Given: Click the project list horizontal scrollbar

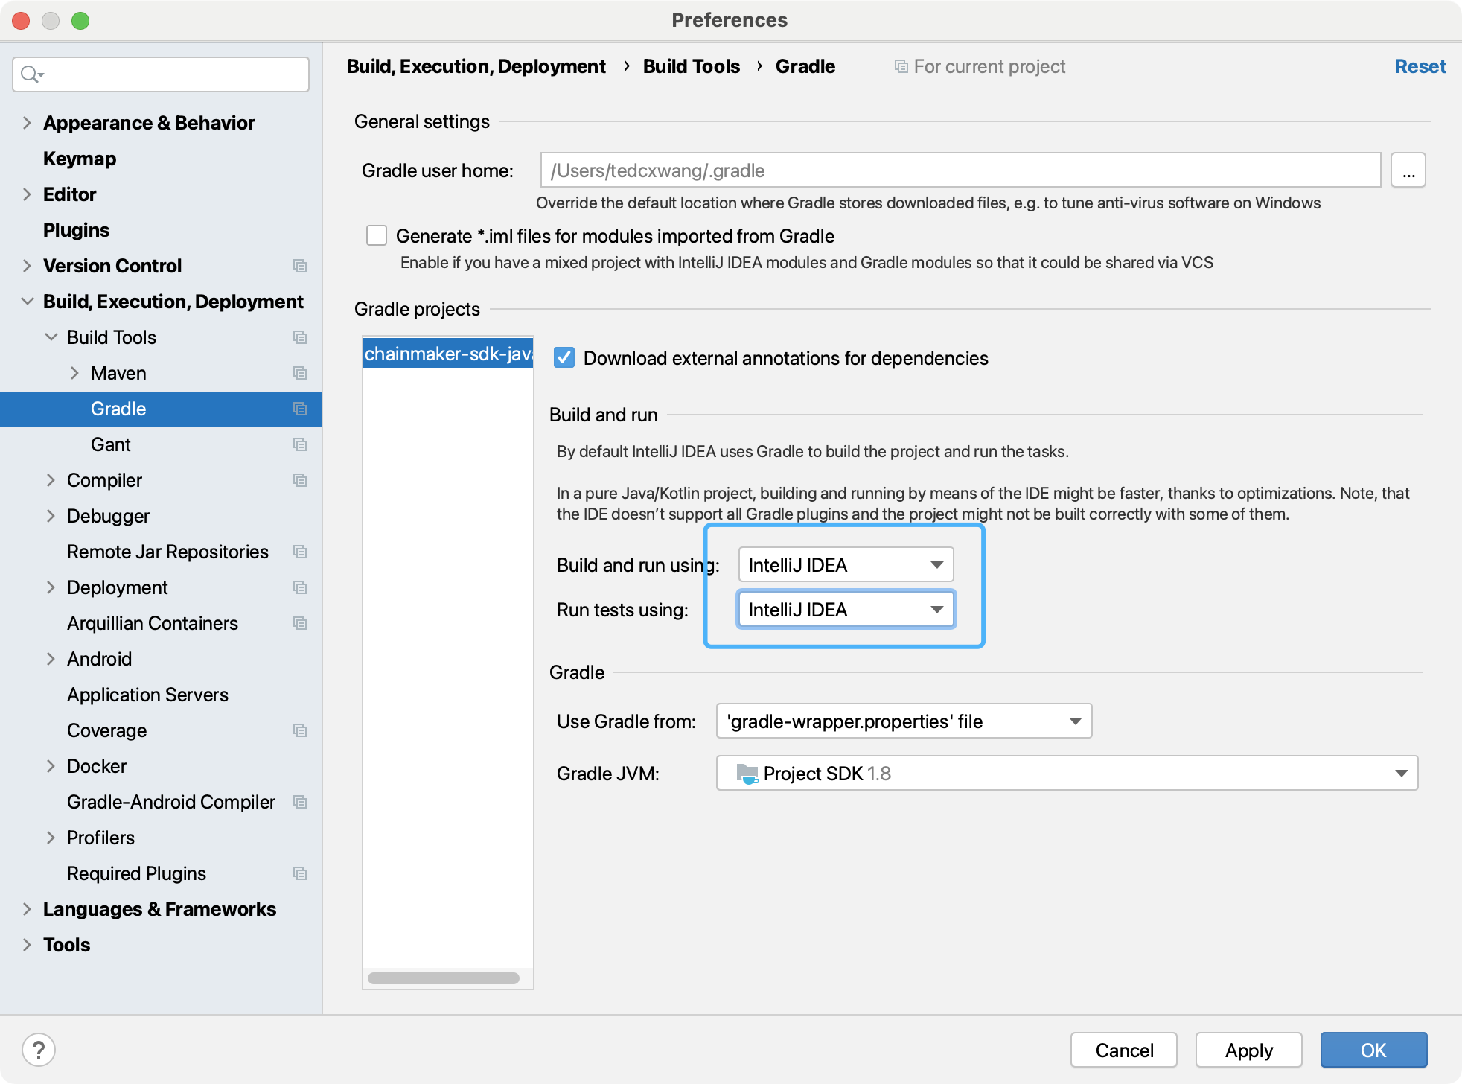Looking at the screenshot, I should (x=444, y=978).
